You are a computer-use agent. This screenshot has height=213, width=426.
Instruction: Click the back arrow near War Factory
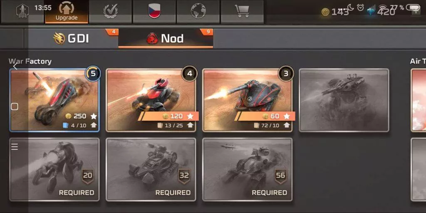point(15,66)
